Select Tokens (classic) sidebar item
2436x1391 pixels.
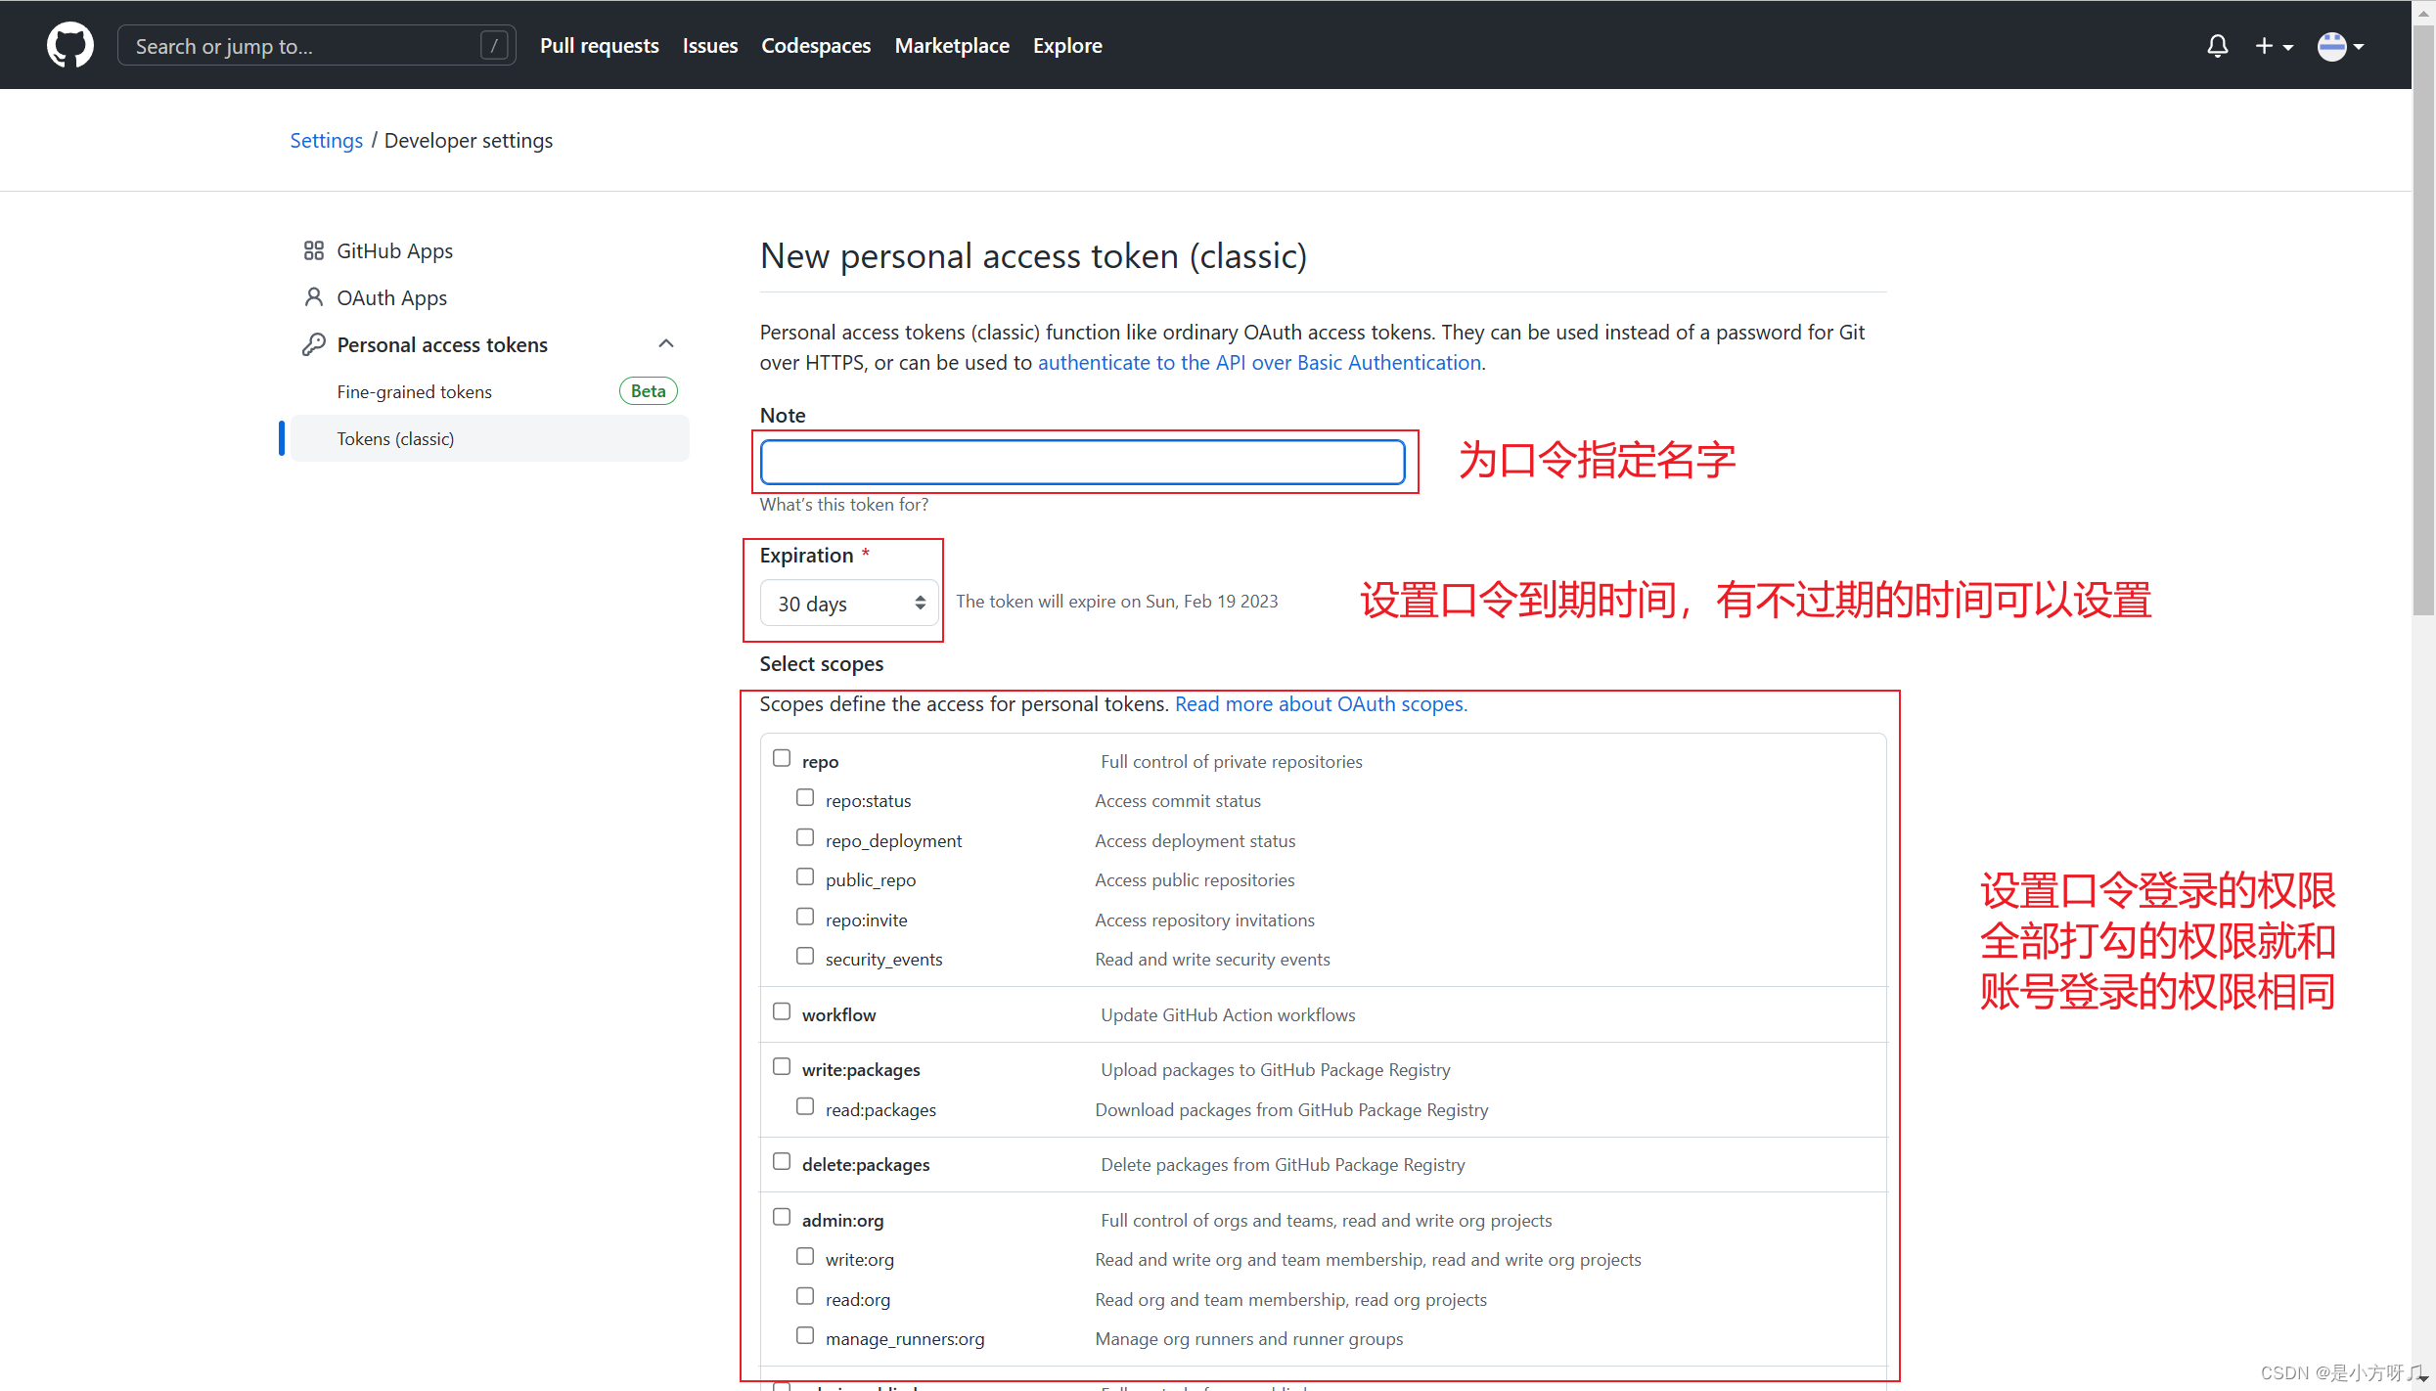[489, 438]
